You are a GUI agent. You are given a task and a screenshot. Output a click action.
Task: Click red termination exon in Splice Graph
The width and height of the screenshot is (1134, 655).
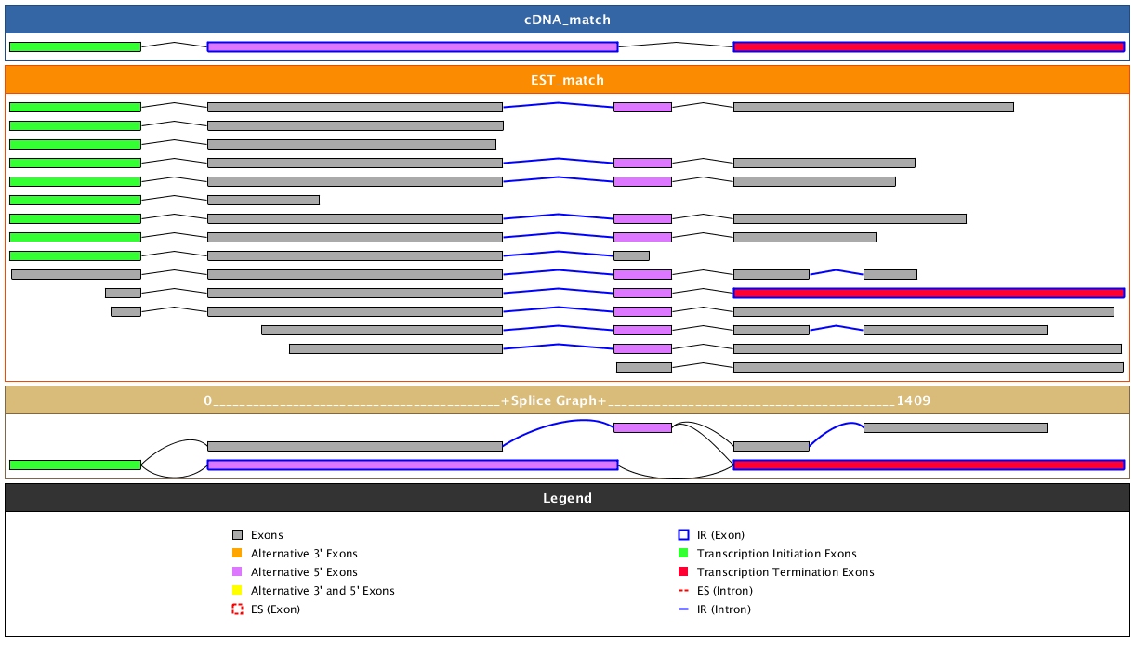pos(929,465)
